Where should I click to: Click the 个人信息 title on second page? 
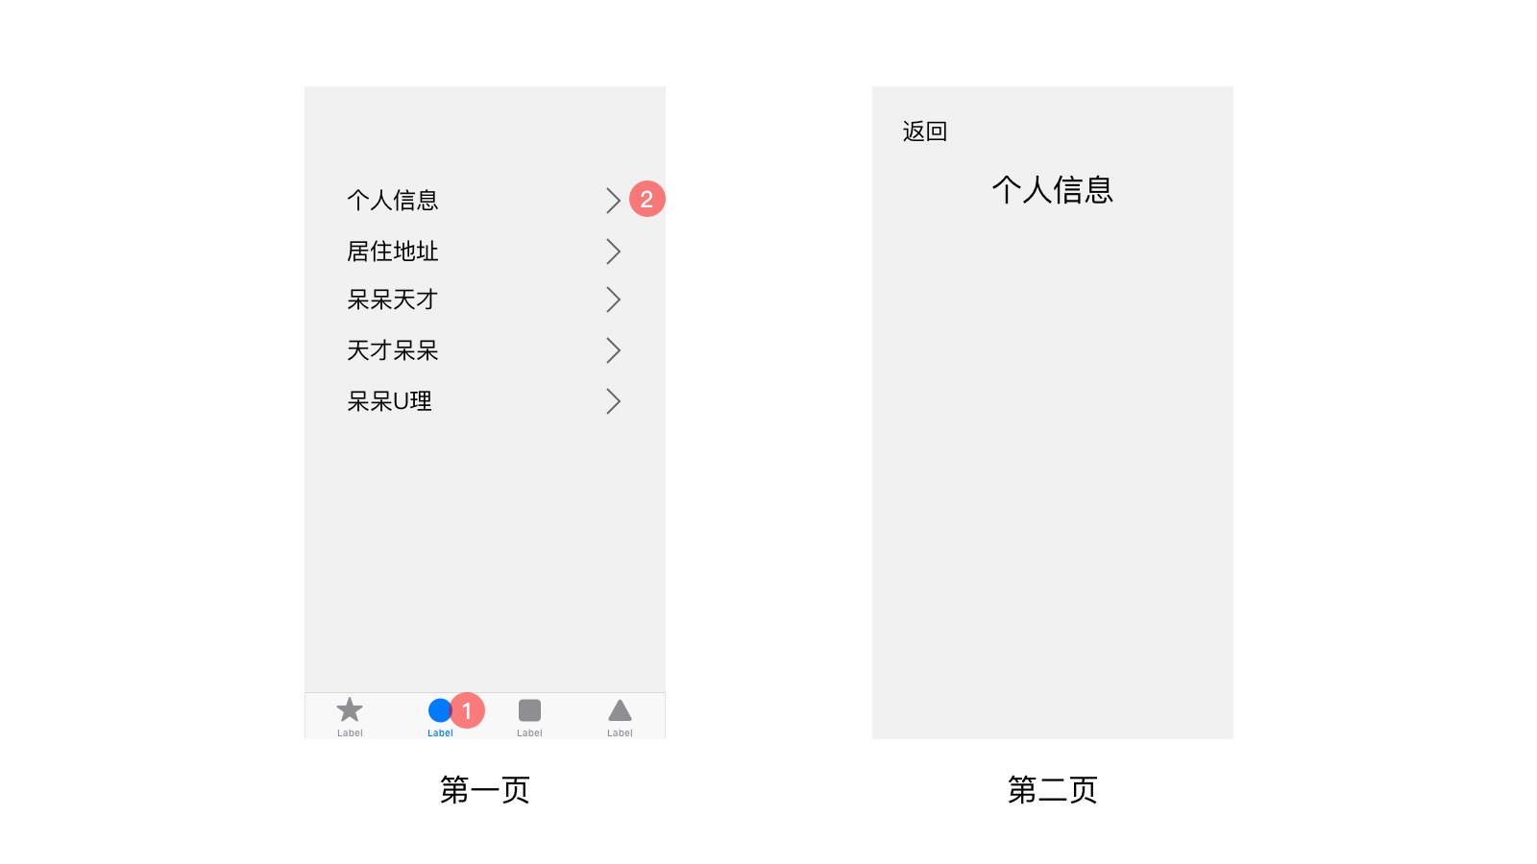1053,190
